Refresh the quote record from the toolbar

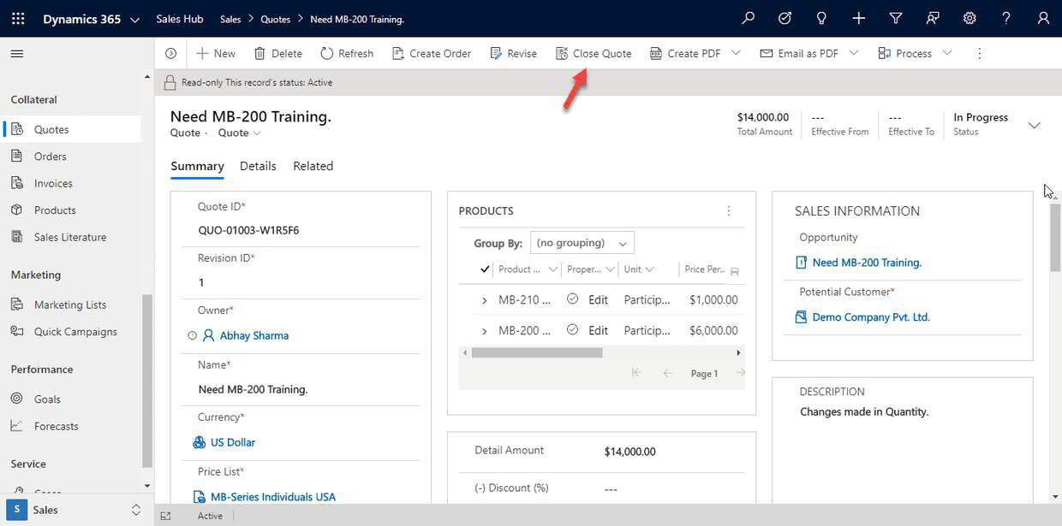point(346,53)
